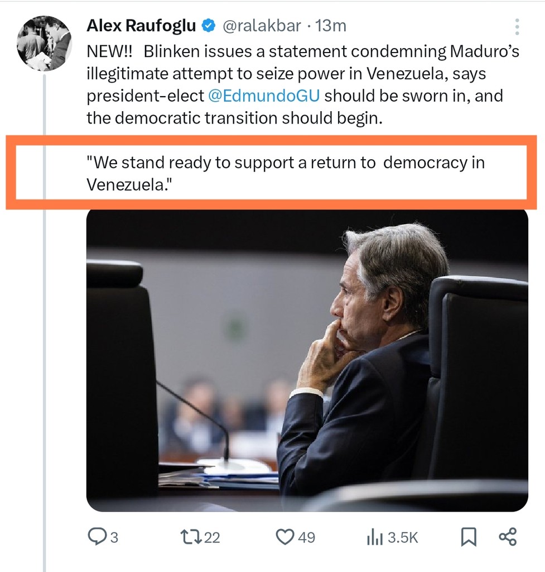Click the highlighted "We stand ready" quote
The width and height of the screenshot is (545, 572).
click(286, 173)
